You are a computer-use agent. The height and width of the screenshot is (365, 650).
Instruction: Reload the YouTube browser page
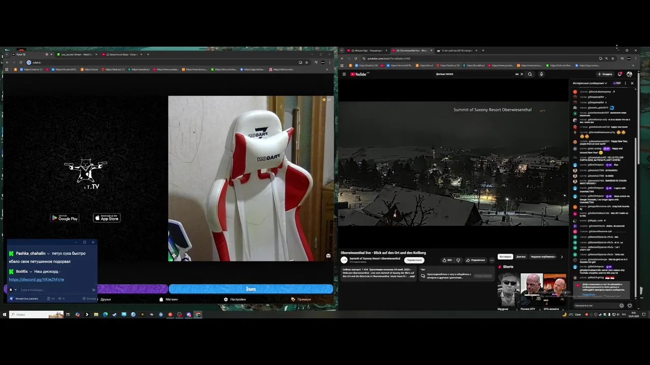click(x=355, y=58)
